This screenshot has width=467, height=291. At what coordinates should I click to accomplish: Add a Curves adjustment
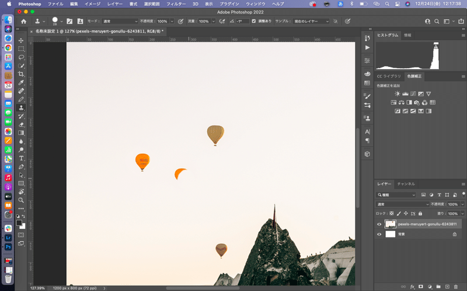click(413, 94)
